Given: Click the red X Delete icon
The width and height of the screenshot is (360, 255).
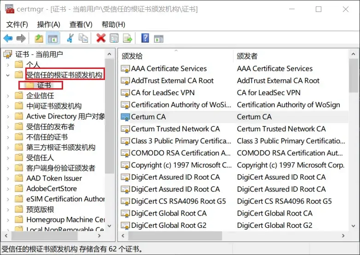Looking at the screenshot, I should point(101,38).
